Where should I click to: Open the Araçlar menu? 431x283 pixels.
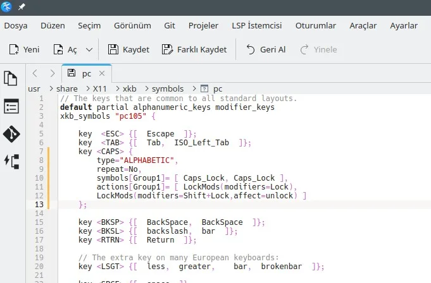(363, 25)
